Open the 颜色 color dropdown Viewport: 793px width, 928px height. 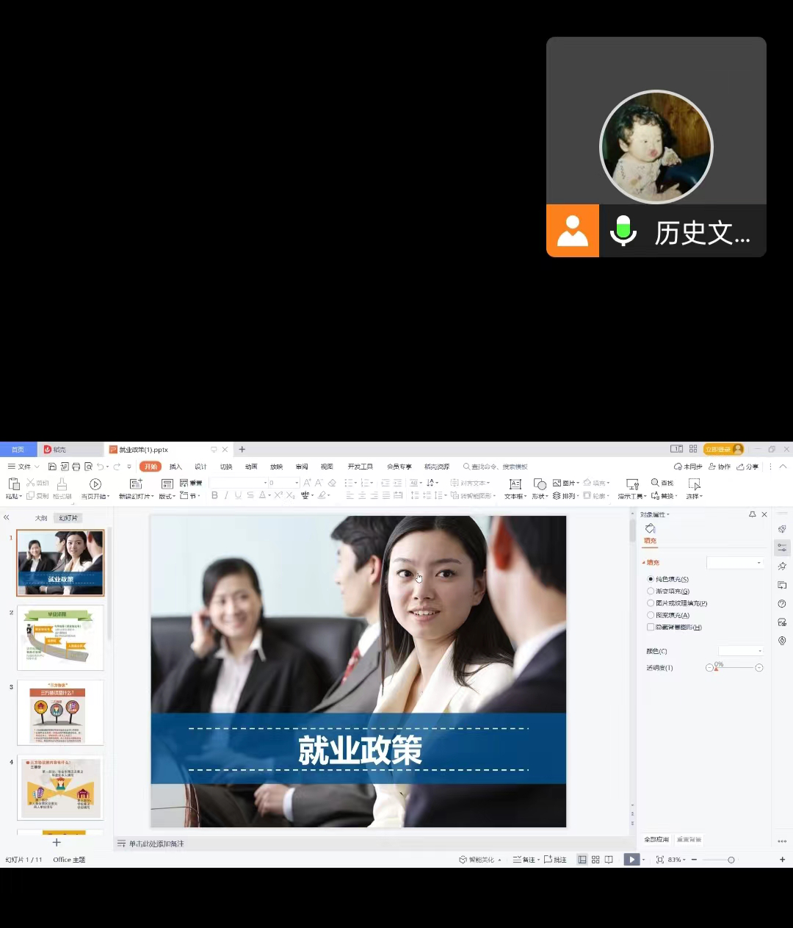coord(742,651)
